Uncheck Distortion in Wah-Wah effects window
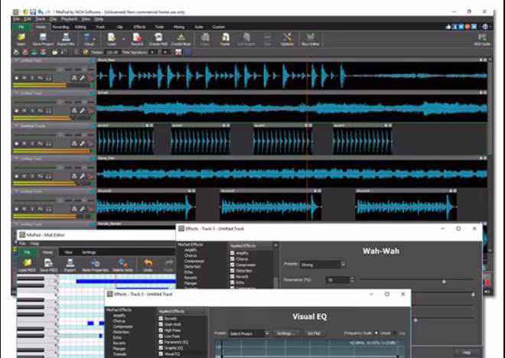The image size is (505, 358). [x=232, y=271]
